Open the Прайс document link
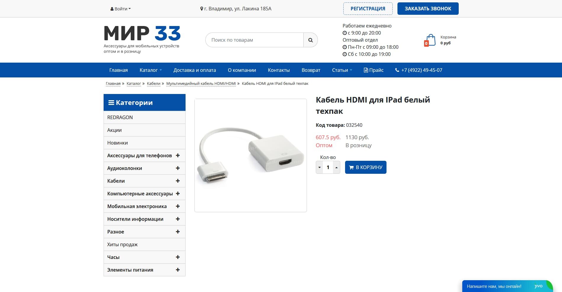The width and height of the screenshot is (562, 292). (373, 70)
